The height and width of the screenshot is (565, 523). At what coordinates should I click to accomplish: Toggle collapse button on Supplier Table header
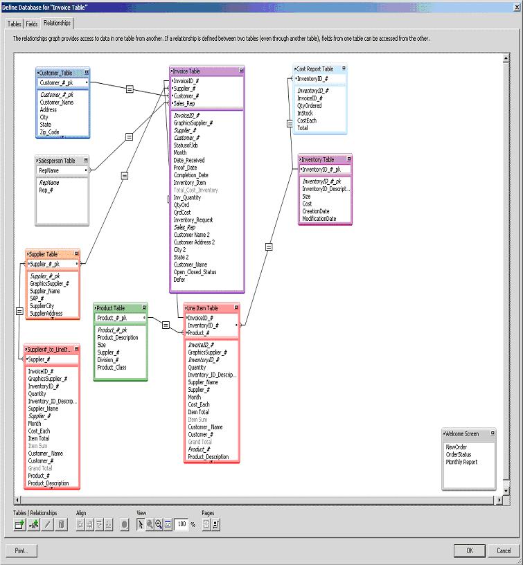pyautogui.click(x=76, y=253)
